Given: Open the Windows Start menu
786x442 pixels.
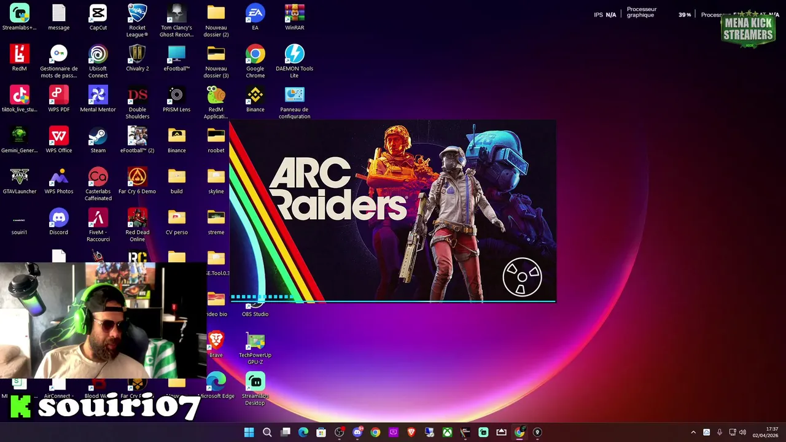Looking at the screenshot, I should [249, 432].
